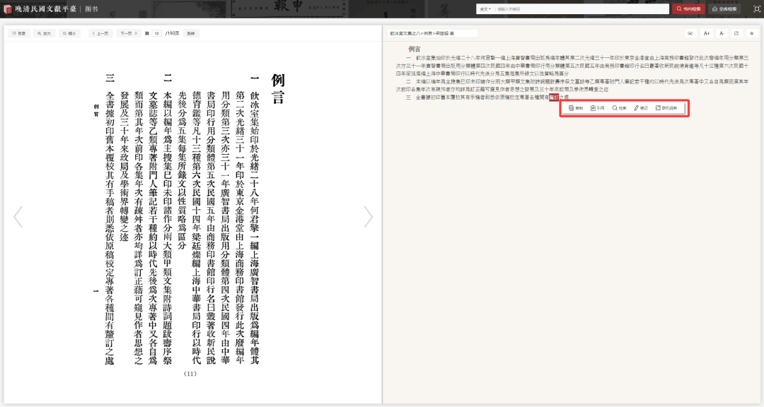
Task: Choose 复制 in the selection popup menu
Action: click(577, 108)
